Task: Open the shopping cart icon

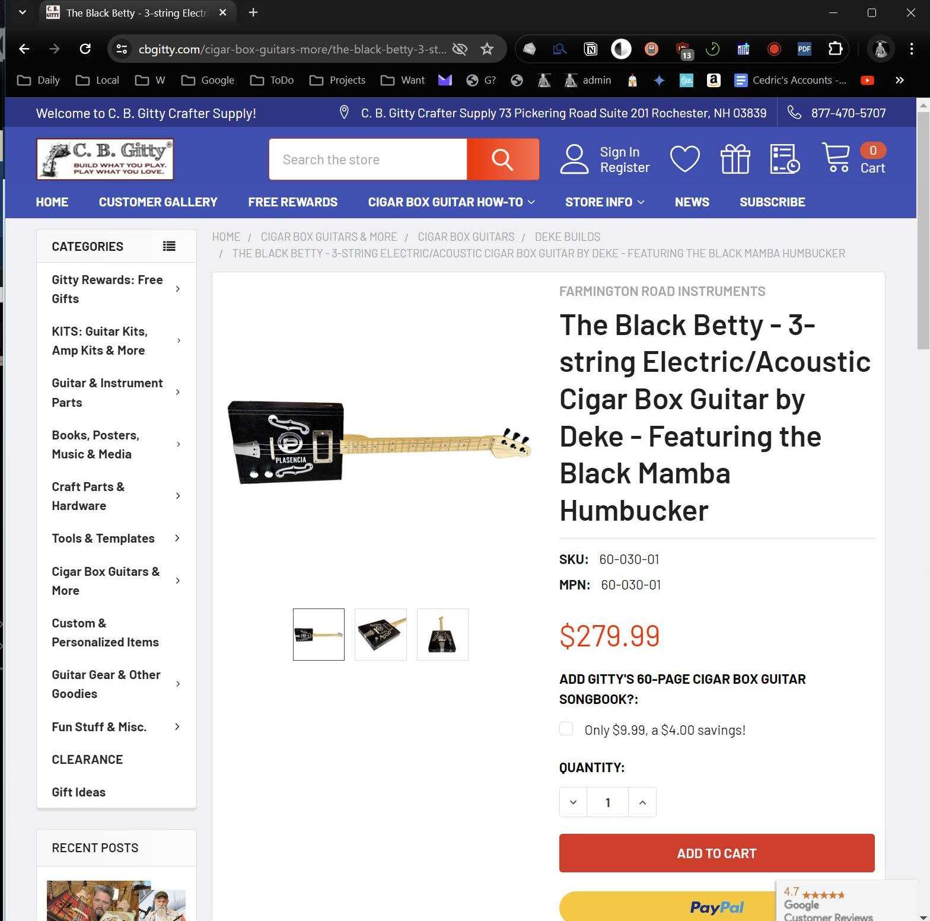Action: (835, 158)
